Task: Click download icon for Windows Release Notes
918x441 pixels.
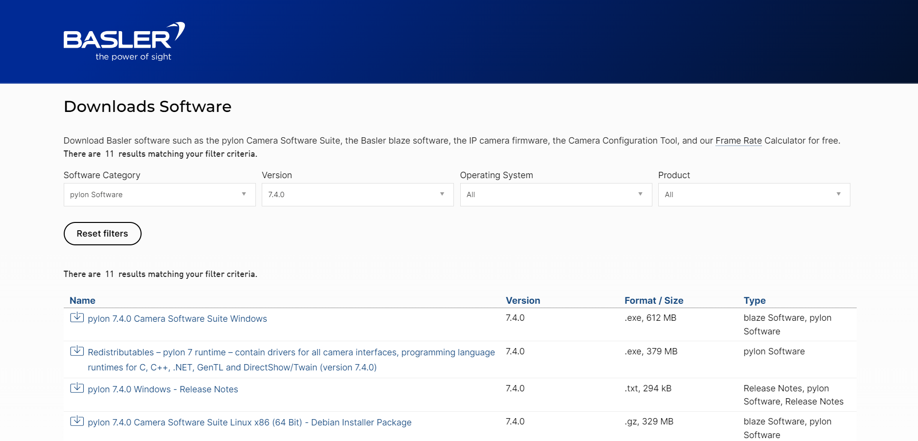Action: coord(77,388)
